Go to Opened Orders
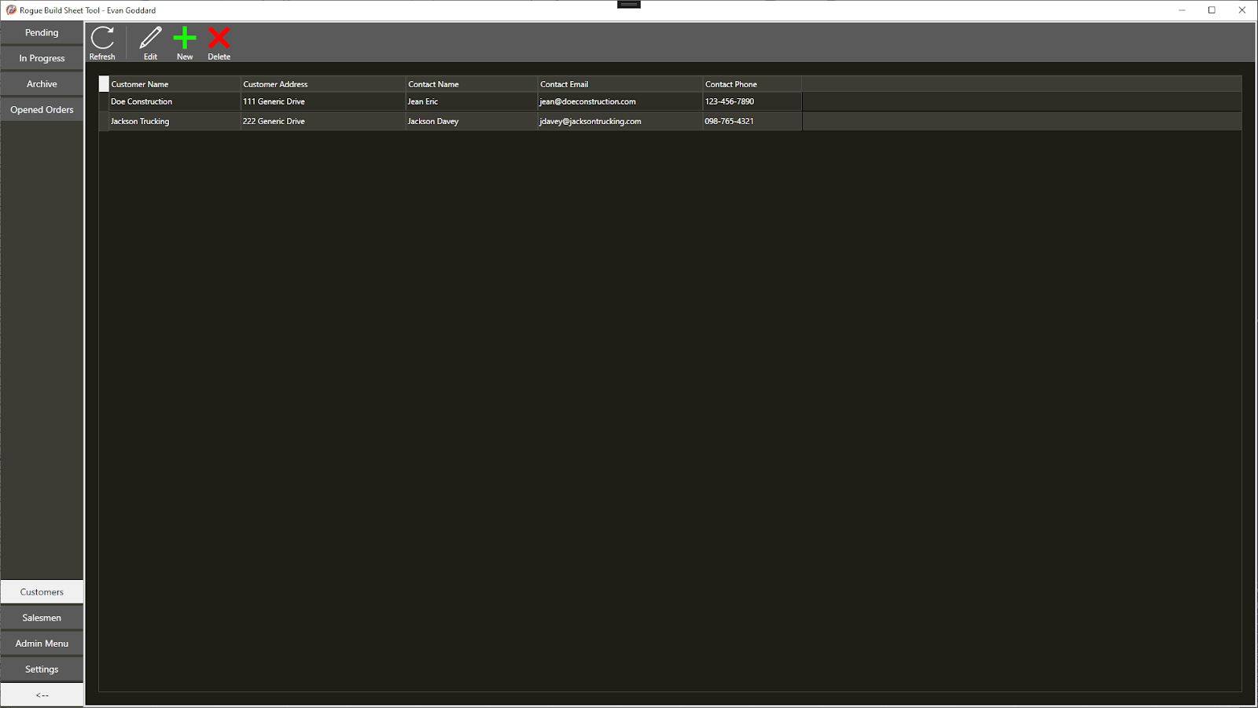The height and width of the screenshot is (708, 1258). pos(42,110)
